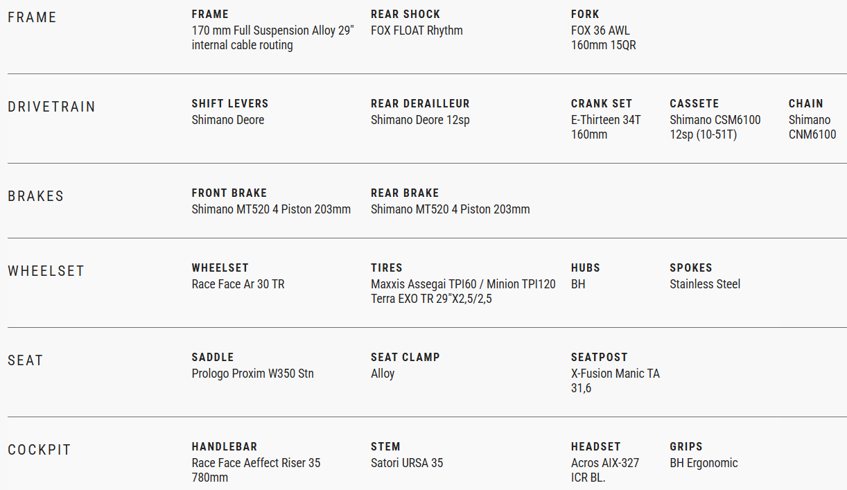The height and width of the screenshot is (490, 847).
Task: Click the BRAKES section heading
Action: (35, 196)
